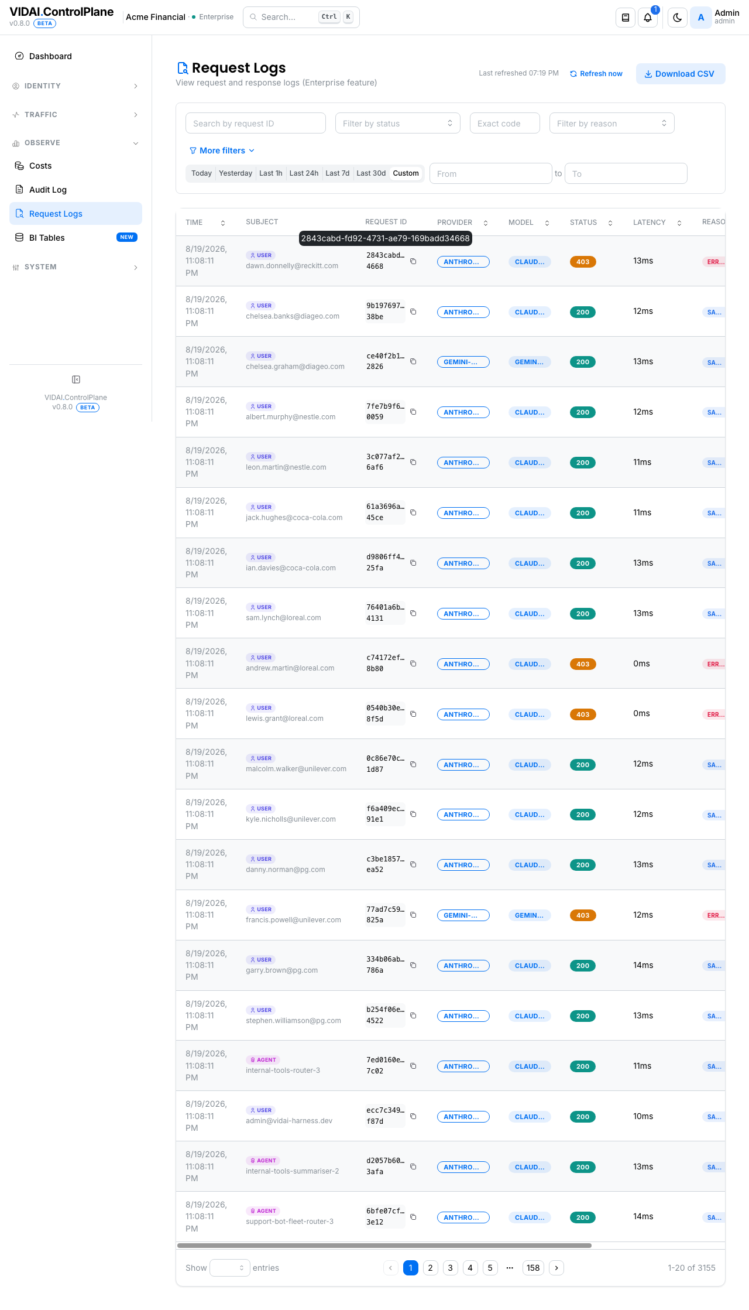The image size is (749, 1310).
Task: Focus Search by request ID field
Action: (x=256, y=123)
